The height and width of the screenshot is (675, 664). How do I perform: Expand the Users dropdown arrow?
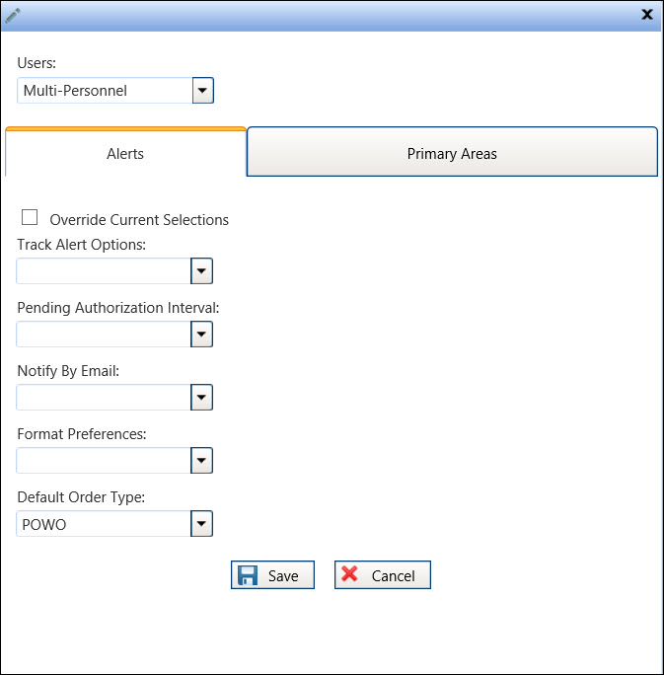[202, 91]
